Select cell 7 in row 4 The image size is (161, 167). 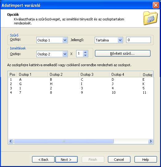click(x=20, y=92)
